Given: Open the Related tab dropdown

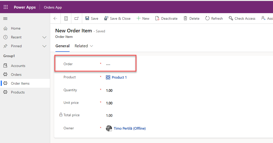Looking at the screenshot, I should (x=84, y=46).
